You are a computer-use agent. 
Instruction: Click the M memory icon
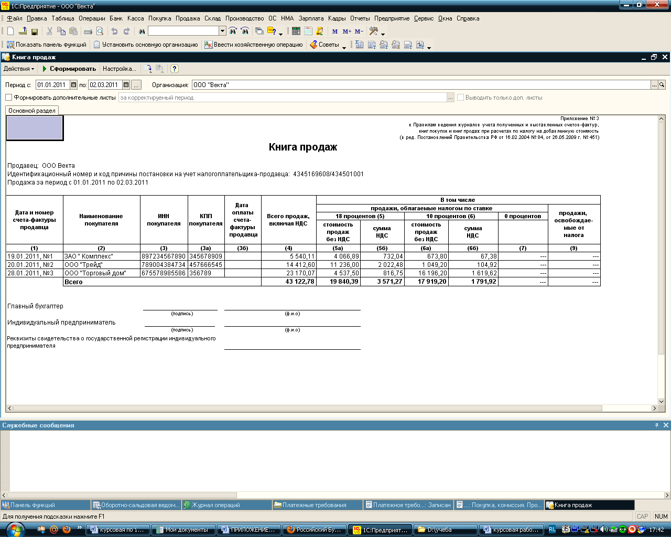tap(335, 31)
